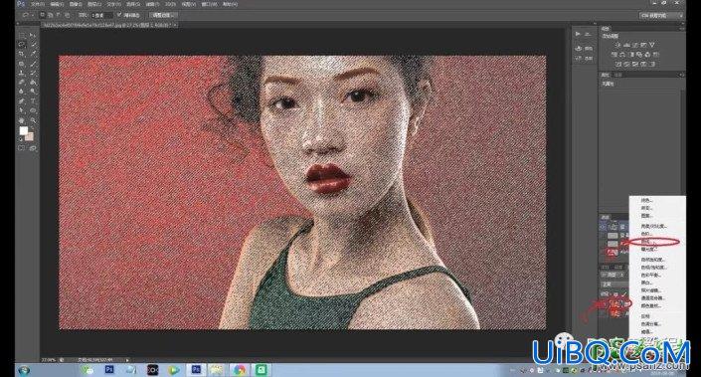The height and width of the screenshot is (377, 701).
Task: Close the open document tab
Action: (174, 25)
